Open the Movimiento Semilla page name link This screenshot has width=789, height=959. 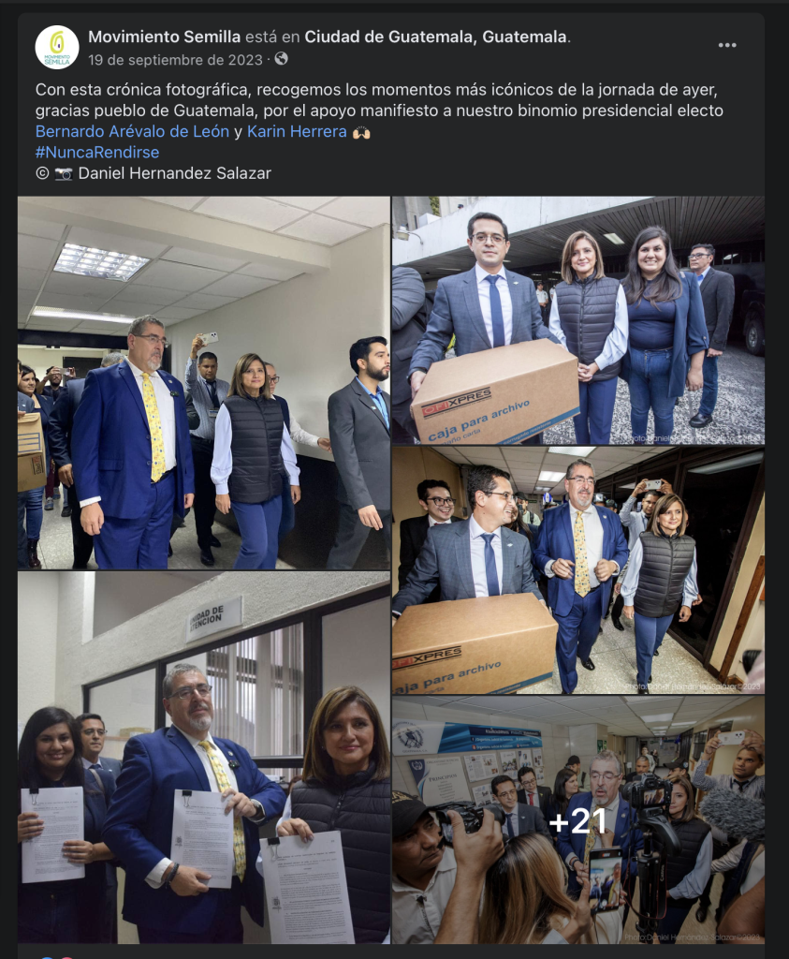(x=165, y=37)
